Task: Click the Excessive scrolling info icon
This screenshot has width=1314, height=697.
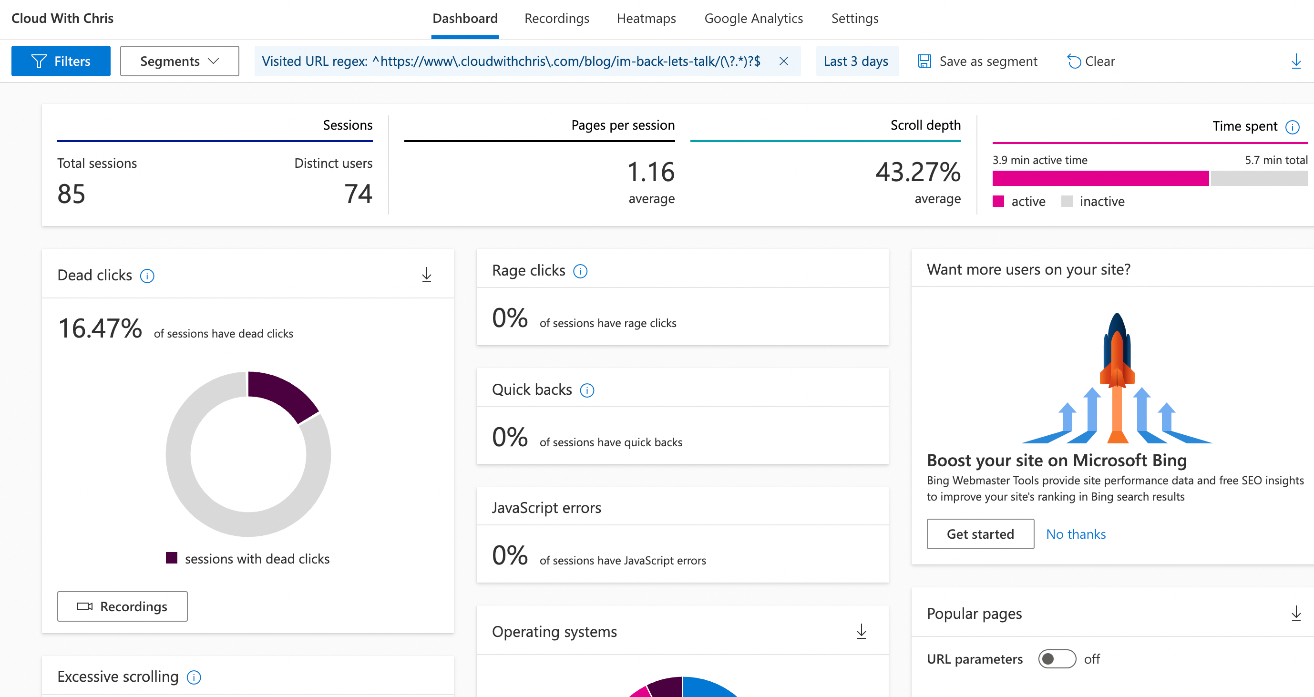Action: [193, 677]
